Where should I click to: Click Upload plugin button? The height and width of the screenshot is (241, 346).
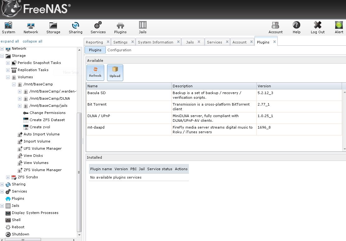(x=115, y=72)
